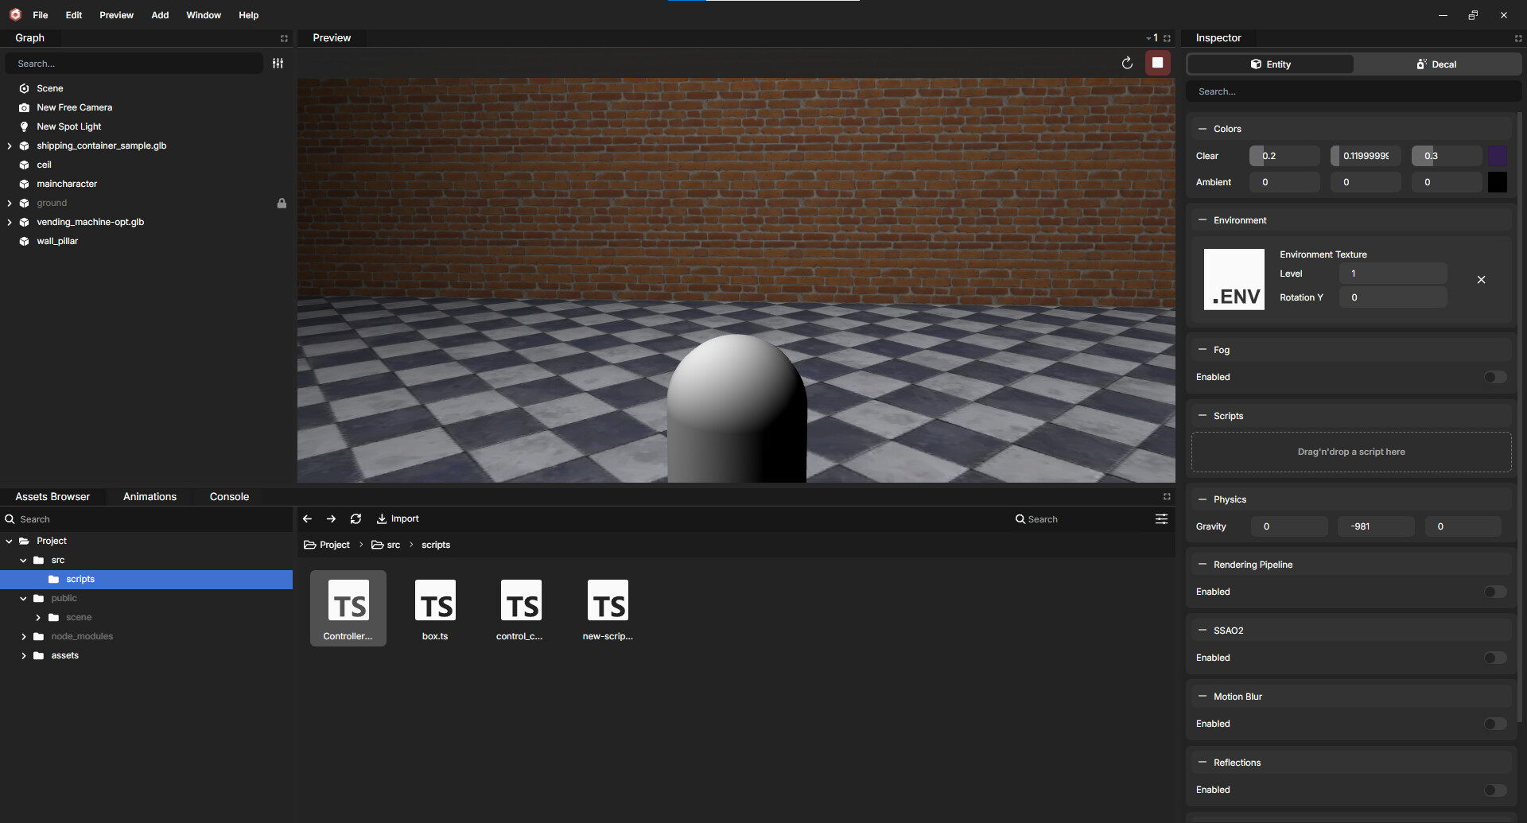Stop the running preview with the red stop button

[x=1157, y=63]
